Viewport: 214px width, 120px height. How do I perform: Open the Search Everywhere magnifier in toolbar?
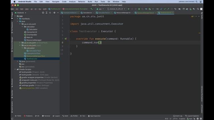click(198, 9)
